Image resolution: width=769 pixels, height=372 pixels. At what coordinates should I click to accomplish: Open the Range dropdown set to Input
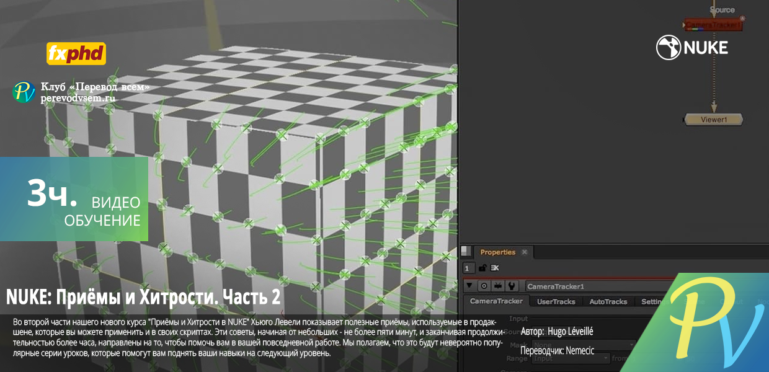pyautogui.click(x=569, y=358)
